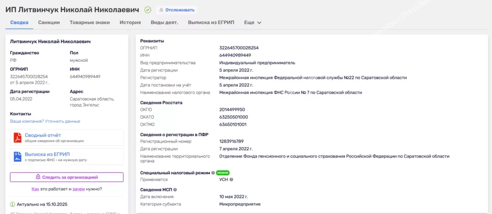The width and height of the screenshot is (492, 214).
Task: Click help icon beside Специальный налоговый режим
Action: (213, 172)
